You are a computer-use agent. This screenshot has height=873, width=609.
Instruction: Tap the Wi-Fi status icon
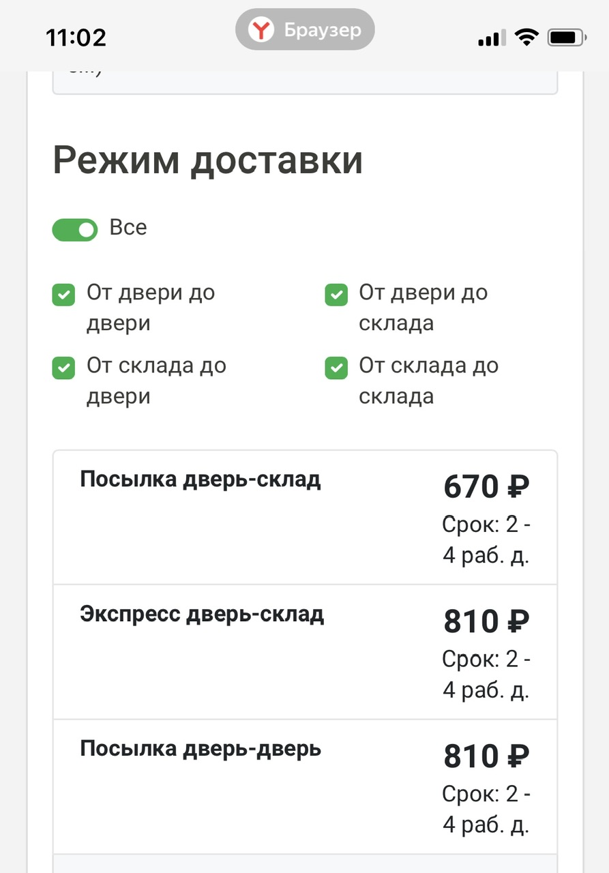[526, 38]
